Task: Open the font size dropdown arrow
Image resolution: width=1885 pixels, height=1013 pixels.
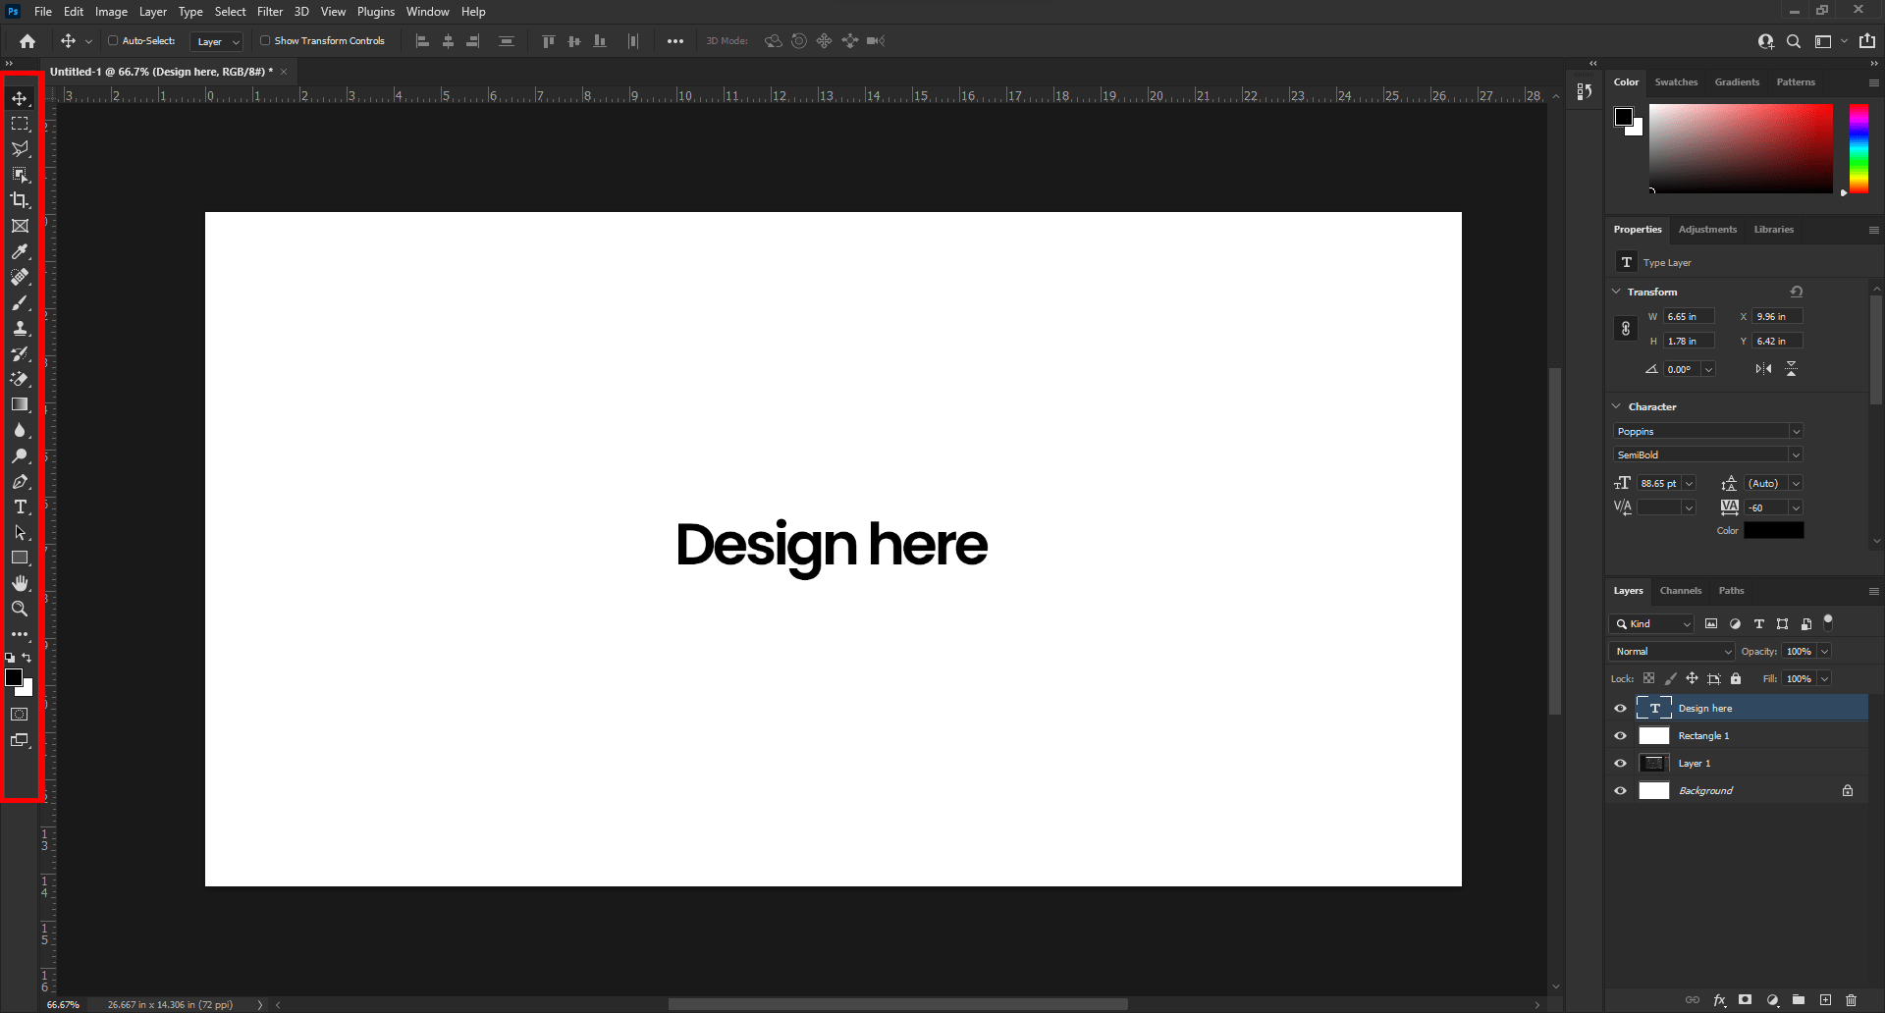Action: (x=1689, y=483)
